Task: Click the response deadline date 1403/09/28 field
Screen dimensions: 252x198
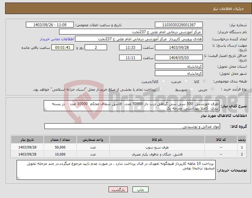Action: (179, 47)
